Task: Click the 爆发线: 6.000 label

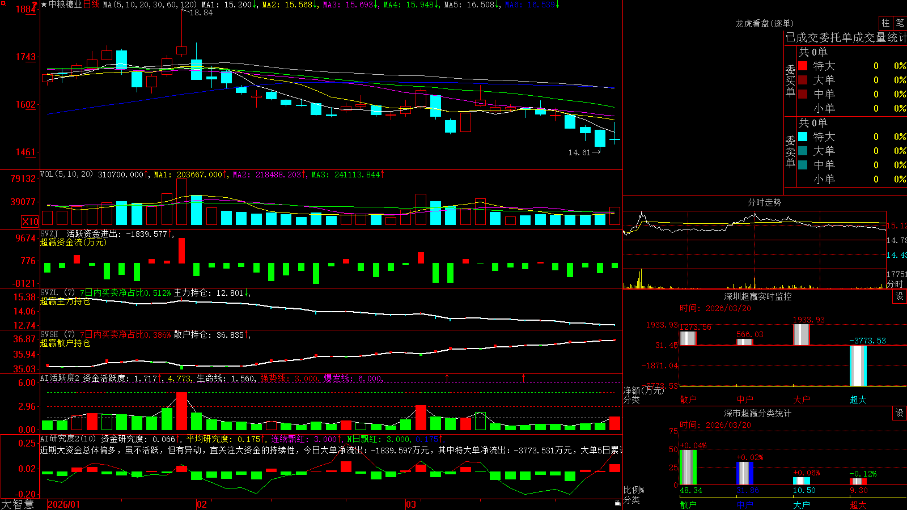Action: (x=353, y=379)
